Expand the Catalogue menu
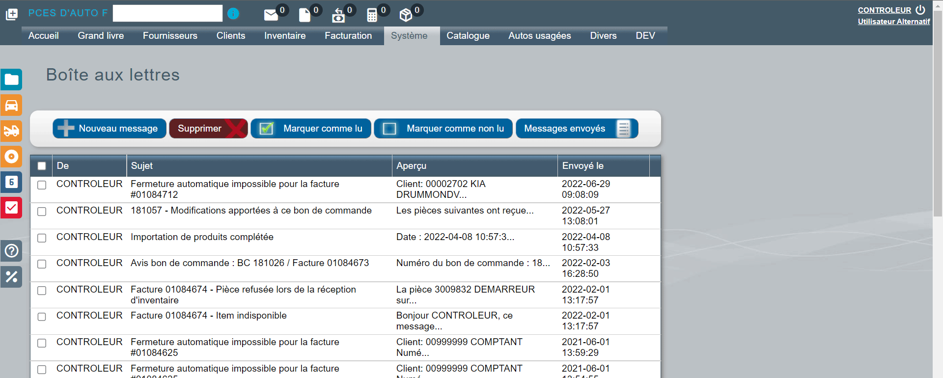943x378 pixels. 468,36
